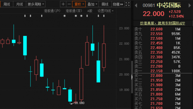Toggle A股 comparison overlay
193x109 pixels.
tap(90, 11)
